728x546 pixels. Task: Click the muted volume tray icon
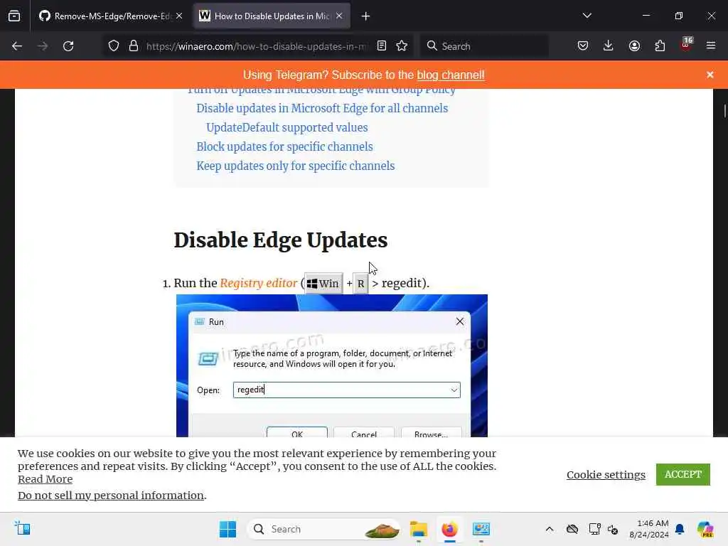point(613,529)
